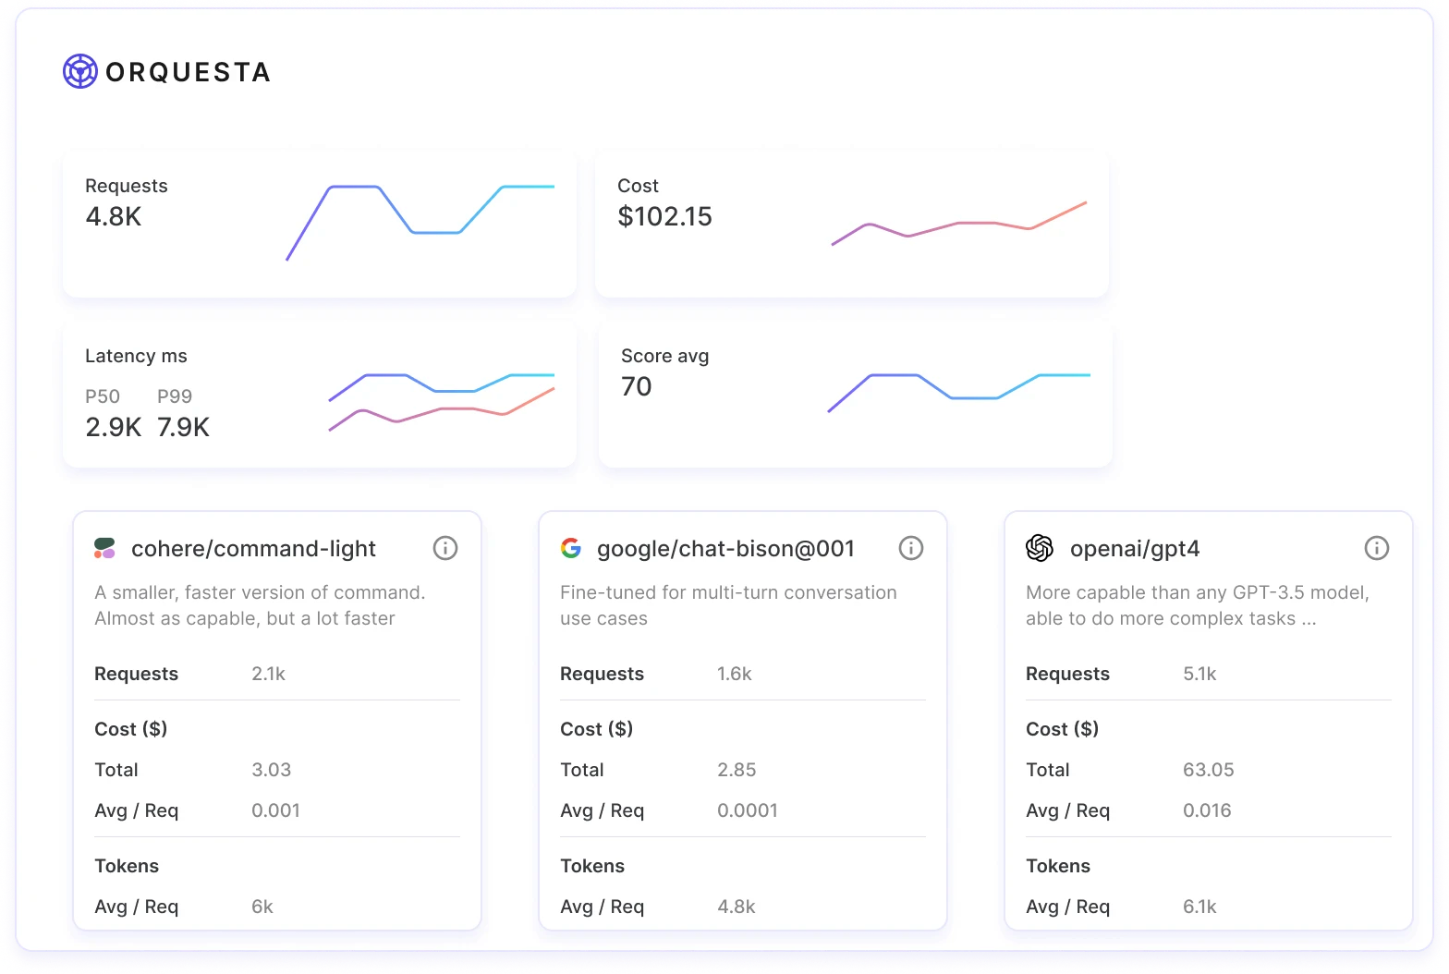Open info icon for google/chat-bison@001
1449x974 pixels.
click(911, 548)
